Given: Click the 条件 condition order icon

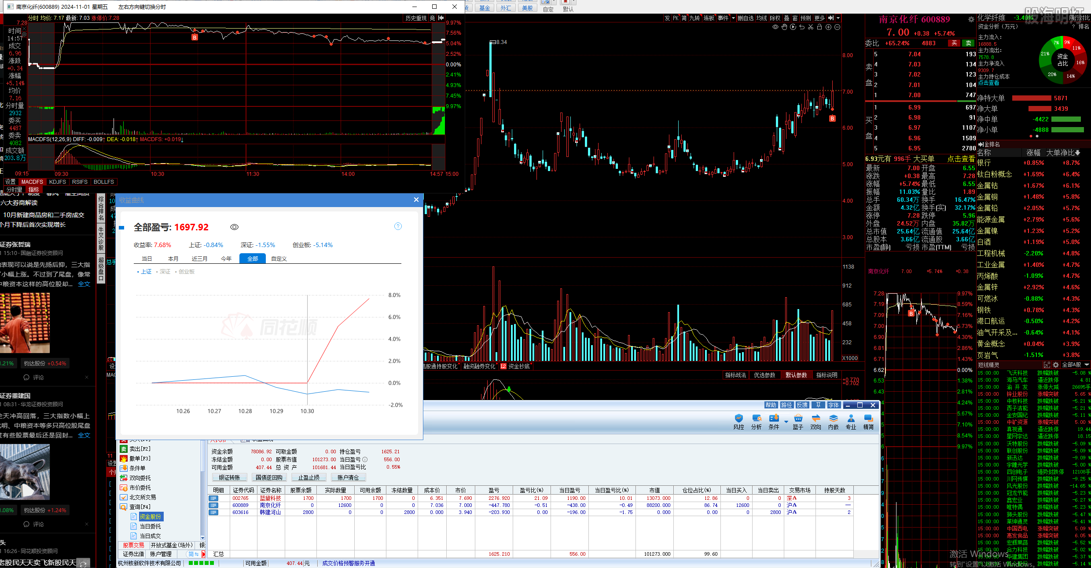Looking at the screenshot, I should pos(774,422).
